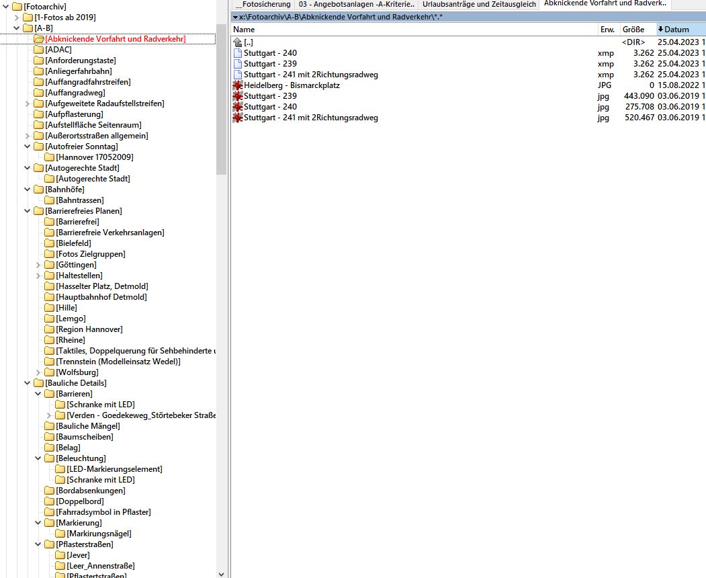The image size is (706, 578).
Task: Collapse the Fotoarchiv root tree node
Action: (x=6, y=6)
